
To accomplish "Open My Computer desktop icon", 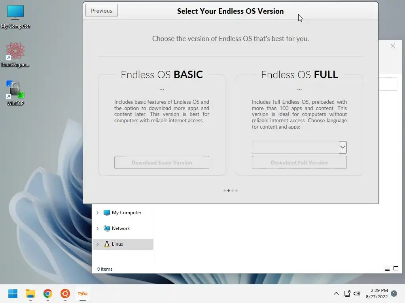I will click(15, 17).
